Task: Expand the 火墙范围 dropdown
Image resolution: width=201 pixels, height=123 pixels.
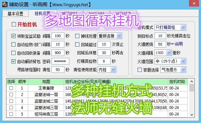Action: tap(170, 61)
